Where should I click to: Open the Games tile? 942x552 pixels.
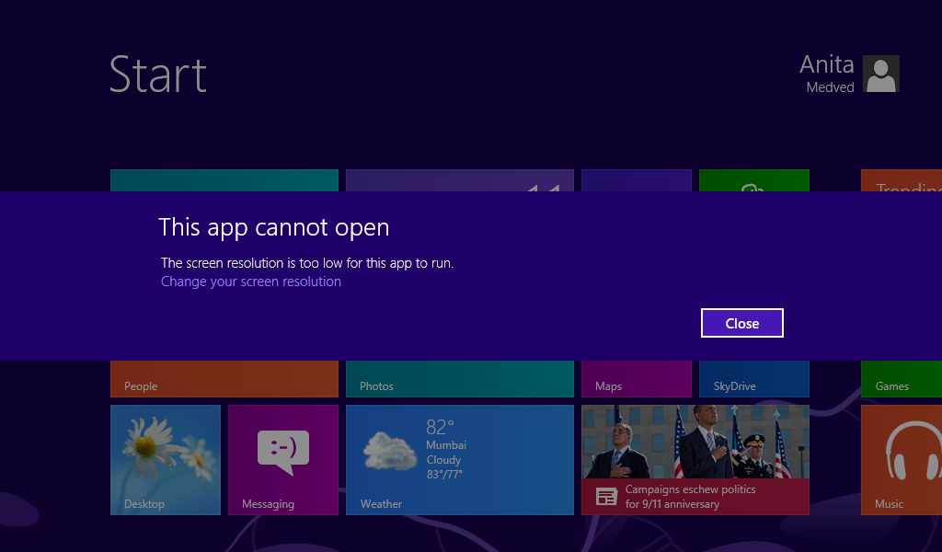click(902, 379)
